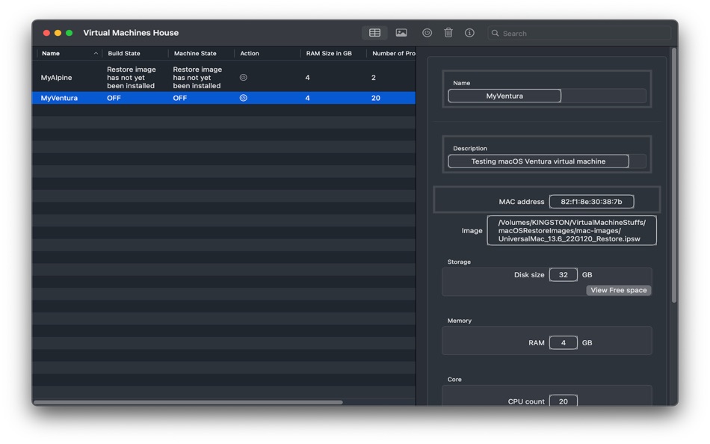Sort by Machine State column
Screen dimensions: 710x444
(x=195, y=54)
